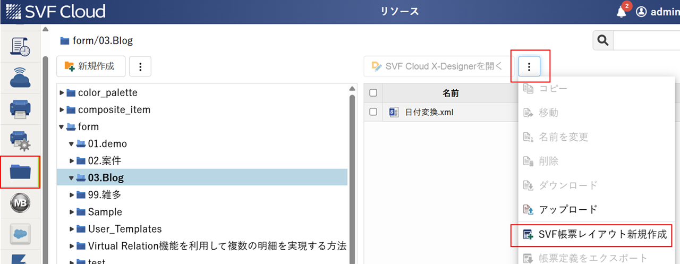
Task: Tick the checkbox for 日付変換.xml
Action: click(373, 112)
